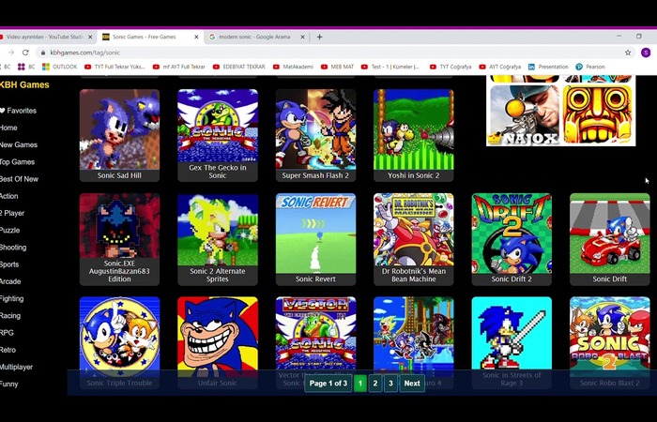The width and height of the screenshot is (657, 422).
Task: Go to page 3 of results
Action: pyautogui.click(x=391, y=383)
